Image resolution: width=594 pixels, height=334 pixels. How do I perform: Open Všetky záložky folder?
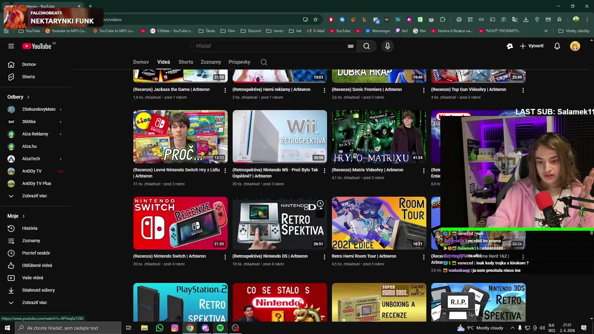(574, 31)
